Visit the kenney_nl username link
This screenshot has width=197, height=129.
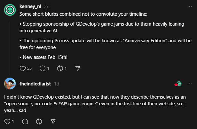coord(30,6)
